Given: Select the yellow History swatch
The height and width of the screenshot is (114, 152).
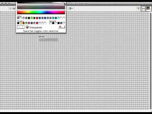Looking at the screenshot, I should 21,23.
